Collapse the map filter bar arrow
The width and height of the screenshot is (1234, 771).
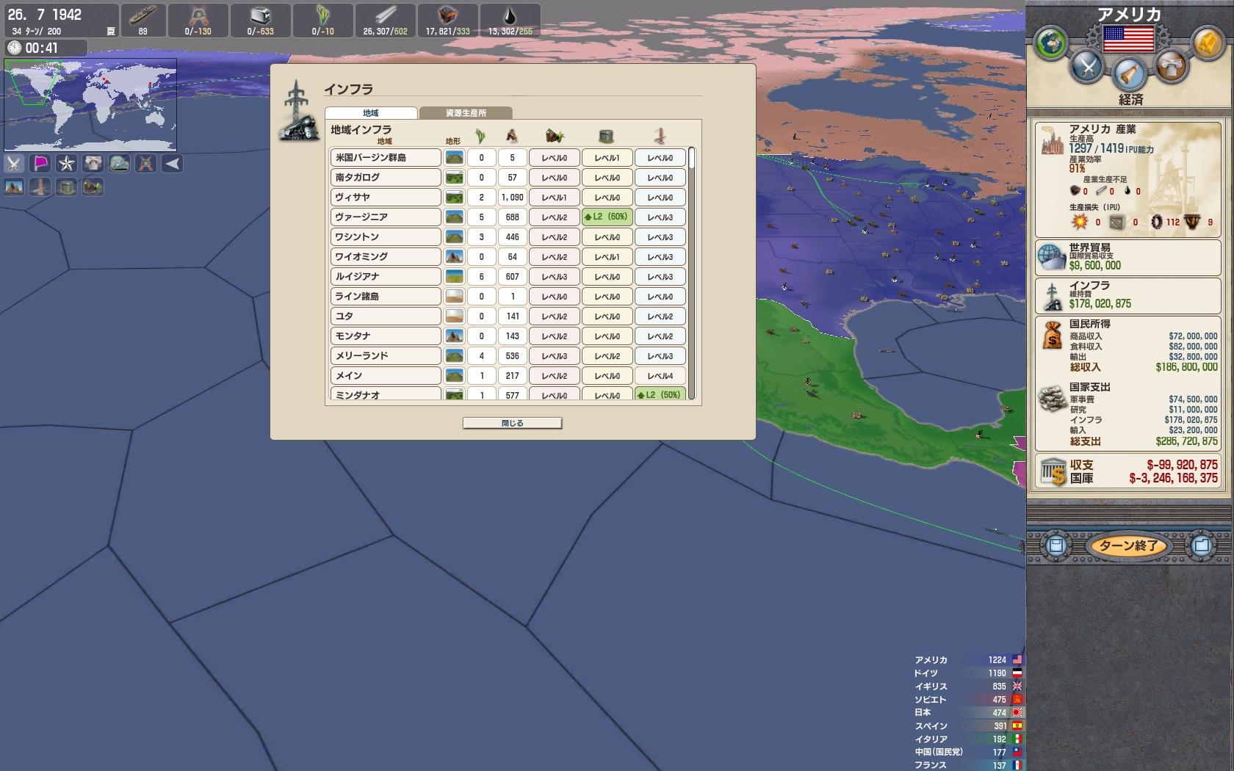172,164
